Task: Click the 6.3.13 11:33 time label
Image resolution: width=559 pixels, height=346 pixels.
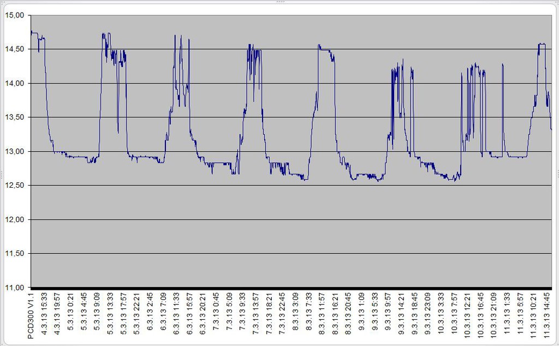Action: click(x=176, y=314)
